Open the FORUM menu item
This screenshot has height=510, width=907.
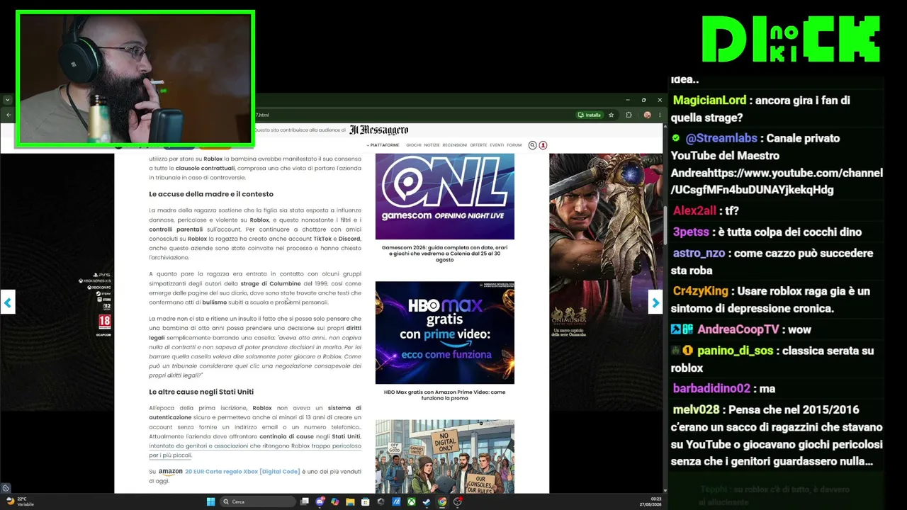(x=514, y=145)
